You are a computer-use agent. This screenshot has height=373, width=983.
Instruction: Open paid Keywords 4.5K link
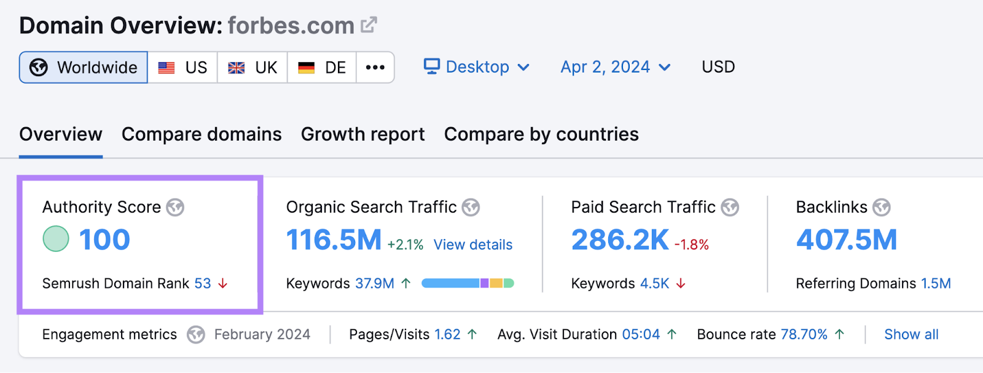[x=654, y=283]
